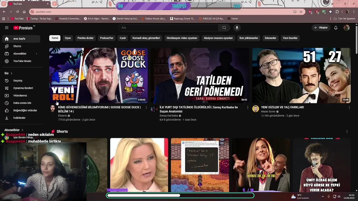358x201 pixels.
Task: Open the Savaş Kurtbaba channel avatar
Action: pyautogui.click(x=154, y=109)
